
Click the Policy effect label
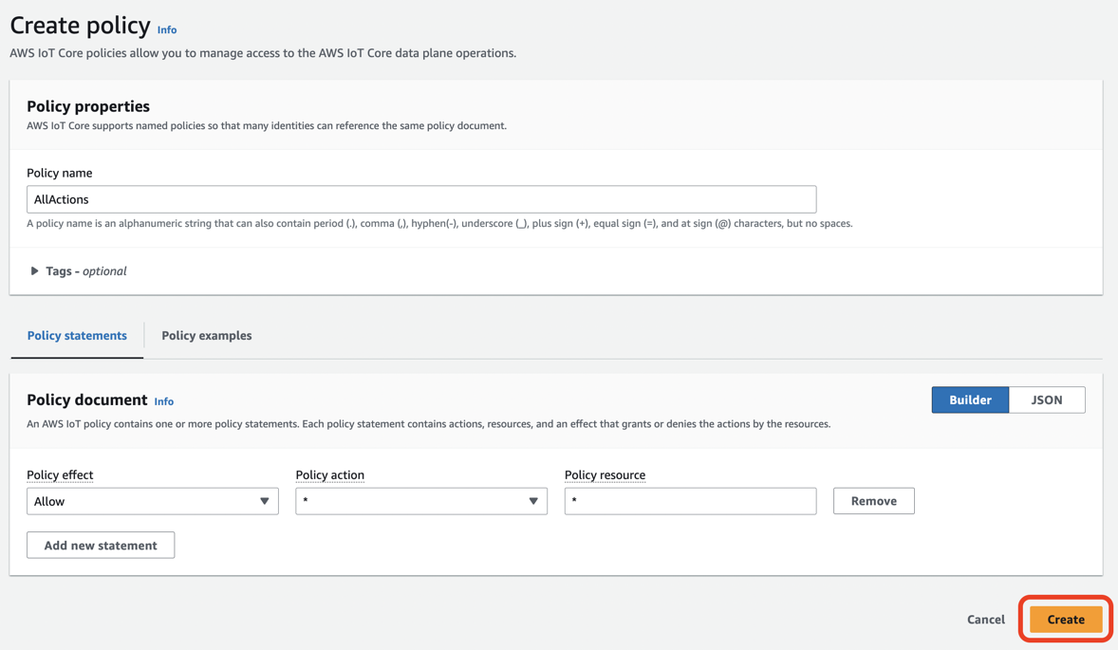60,474
